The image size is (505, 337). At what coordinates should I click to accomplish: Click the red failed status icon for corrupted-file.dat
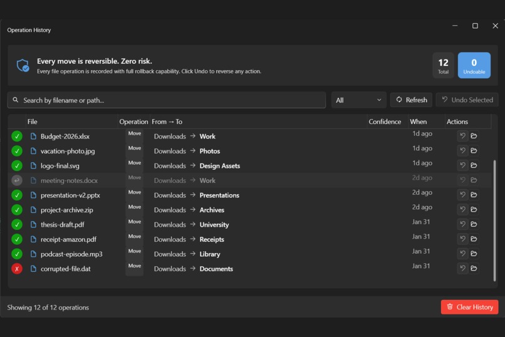(17, 269)
